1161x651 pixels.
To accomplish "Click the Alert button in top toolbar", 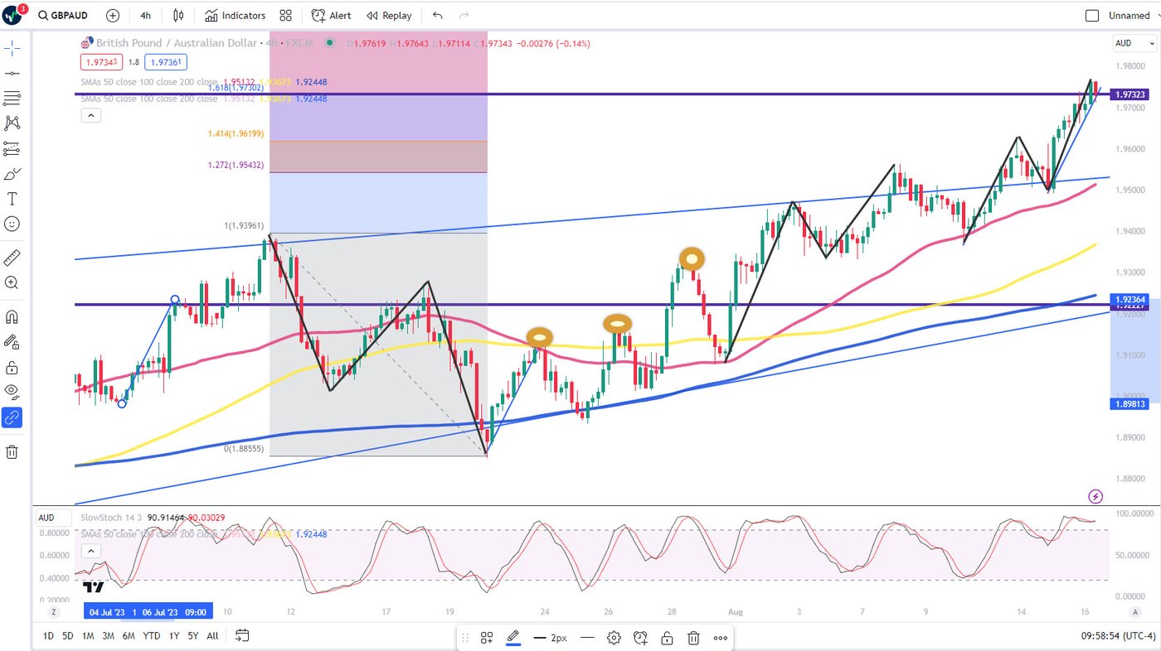I will tap(332, 16).
